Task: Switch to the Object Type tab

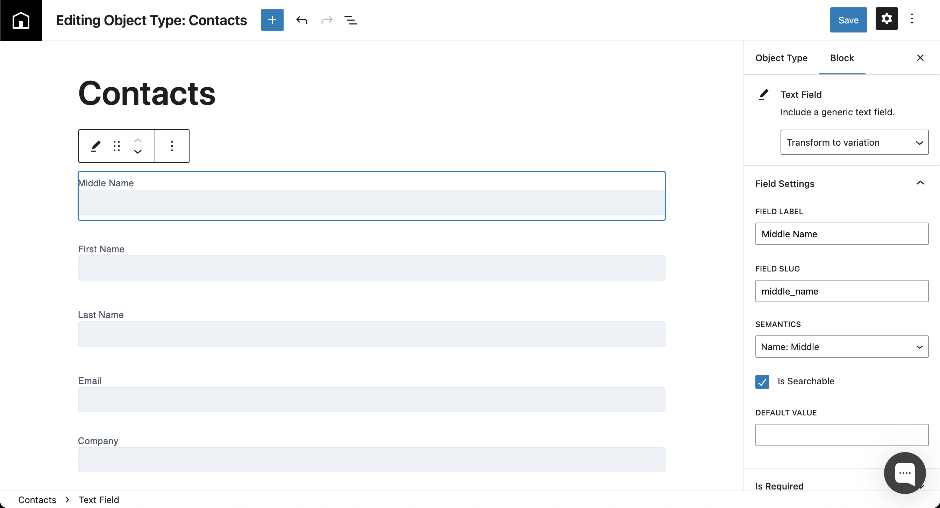Action: 781,58
